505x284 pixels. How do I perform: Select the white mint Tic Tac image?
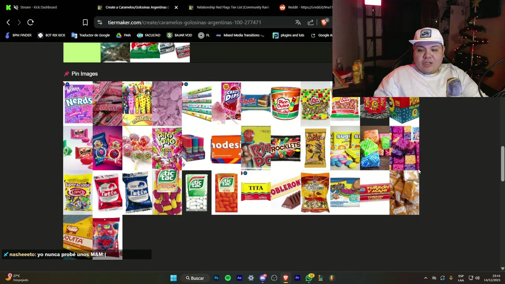(x=197, y=193)
